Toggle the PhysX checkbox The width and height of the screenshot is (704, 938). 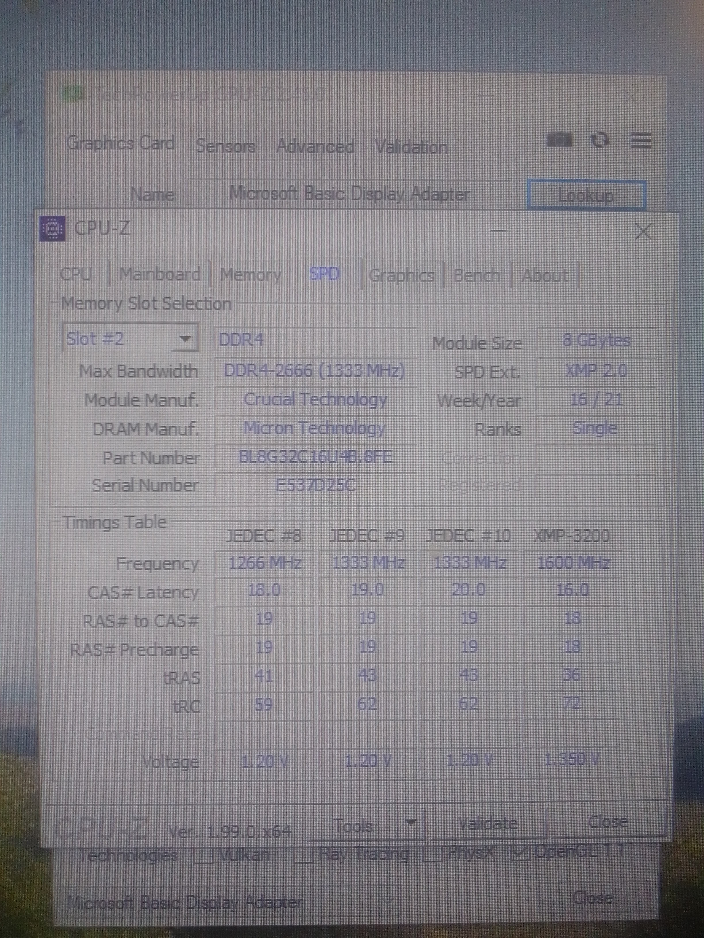coord(433,854)
